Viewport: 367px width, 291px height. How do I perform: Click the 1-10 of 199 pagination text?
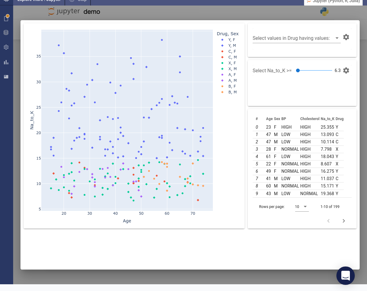(x=330, y=207)
